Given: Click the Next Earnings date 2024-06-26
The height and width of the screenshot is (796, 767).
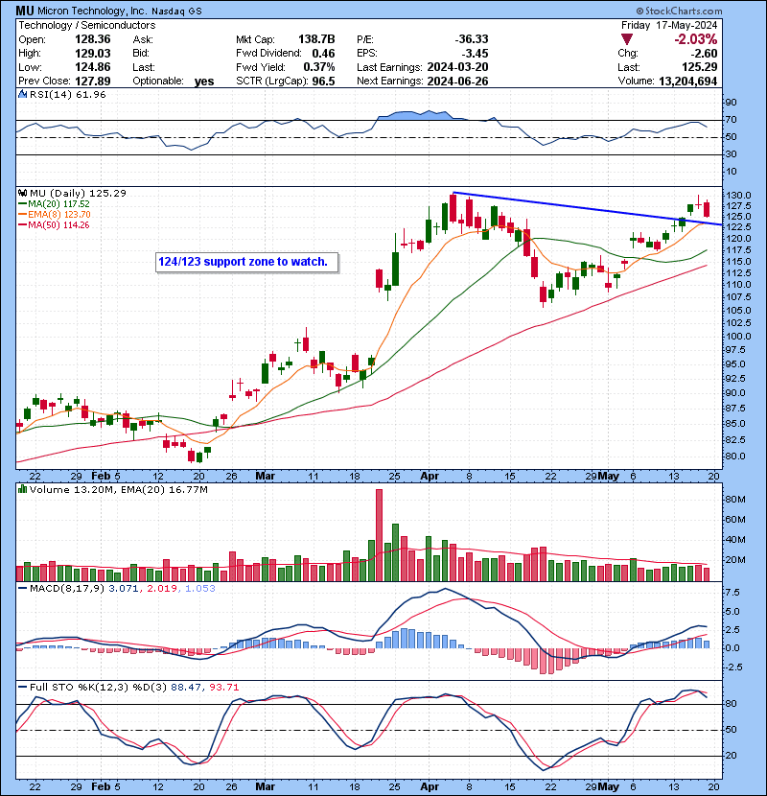Looking at the screenshot, I should [x=457, y=82].
